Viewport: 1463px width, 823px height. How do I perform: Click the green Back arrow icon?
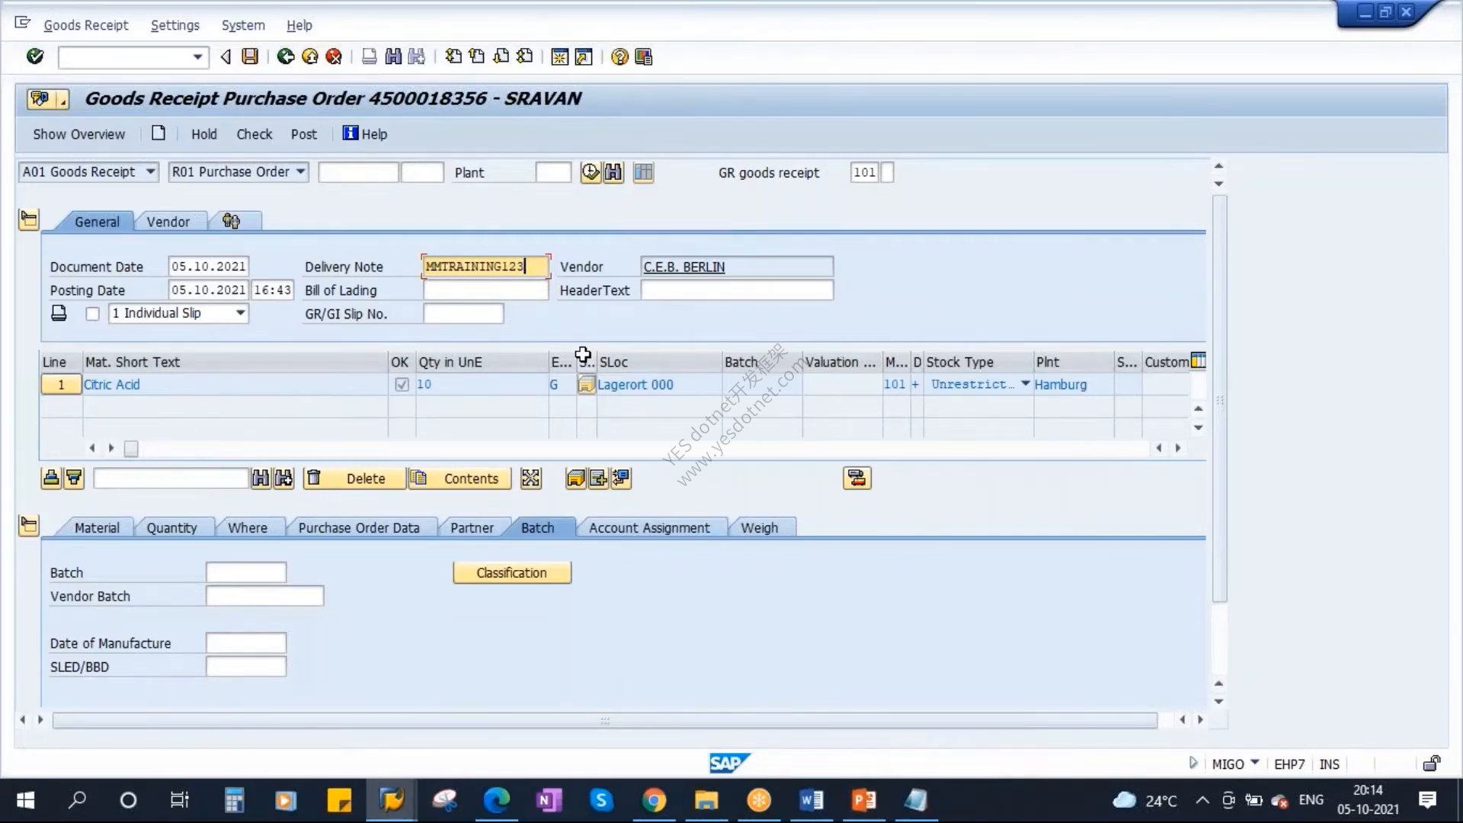[x=286, y=56]
